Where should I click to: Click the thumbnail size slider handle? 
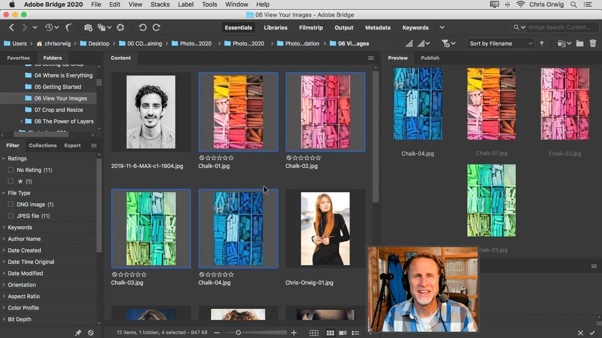point(238,333)
